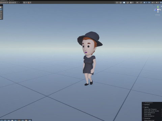Click the second circular draw mode icon

pos(120,2)
